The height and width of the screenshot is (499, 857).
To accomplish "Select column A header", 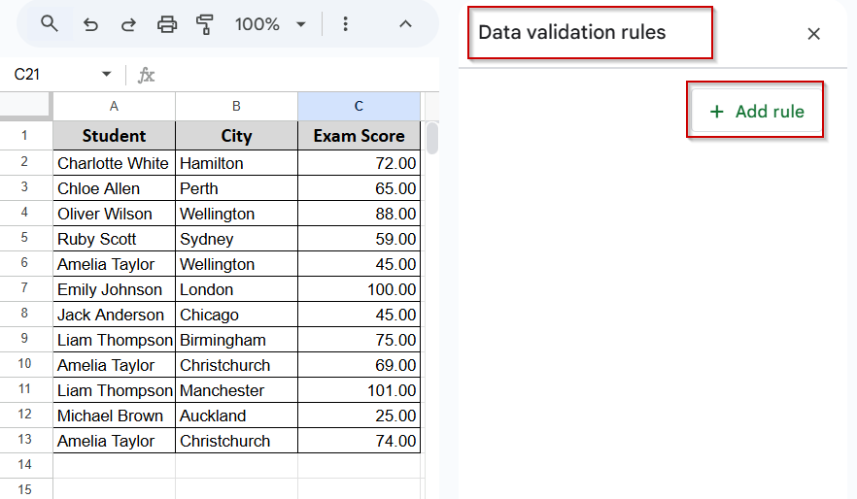I will tap(114, 106).
